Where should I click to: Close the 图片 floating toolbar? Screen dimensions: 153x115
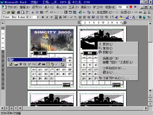click(x=64, y=60)
